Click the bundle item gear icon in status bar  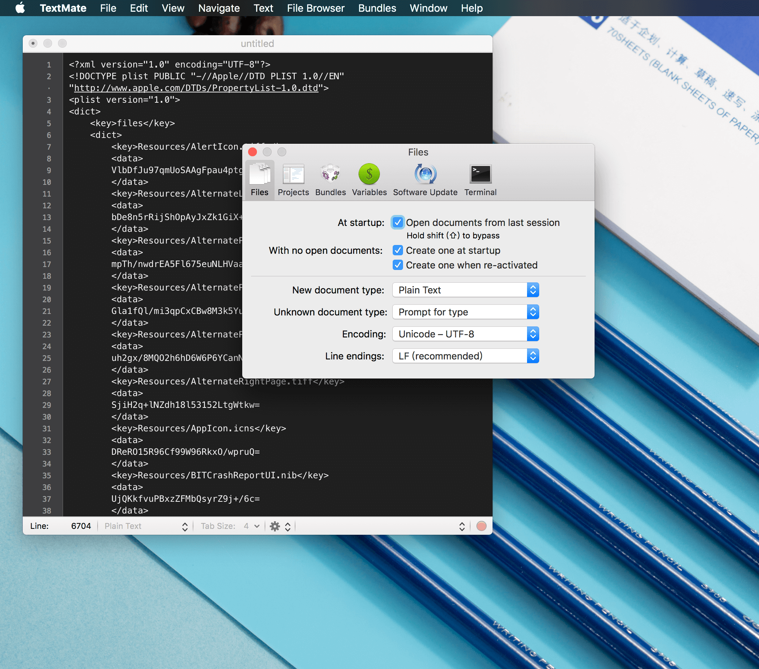275,526
